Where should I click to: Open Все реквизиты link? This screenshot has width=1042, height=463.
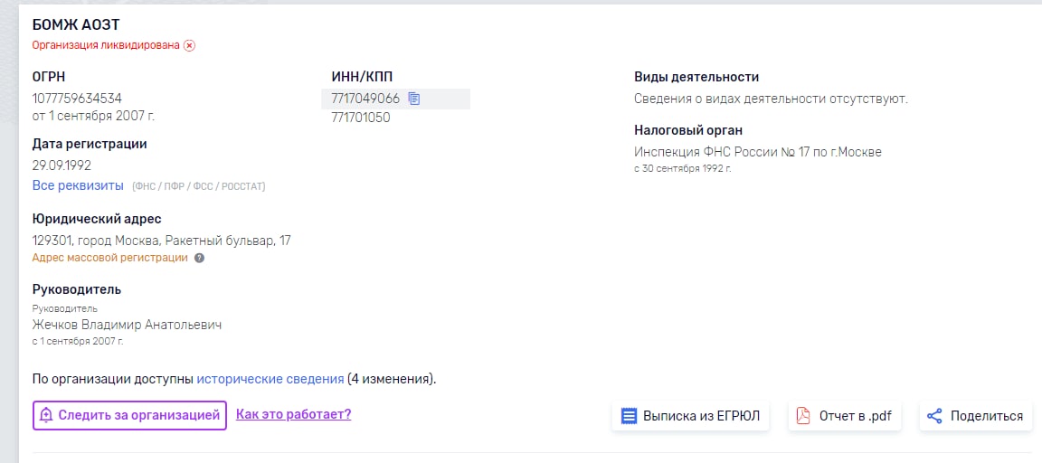coord(78,185)
